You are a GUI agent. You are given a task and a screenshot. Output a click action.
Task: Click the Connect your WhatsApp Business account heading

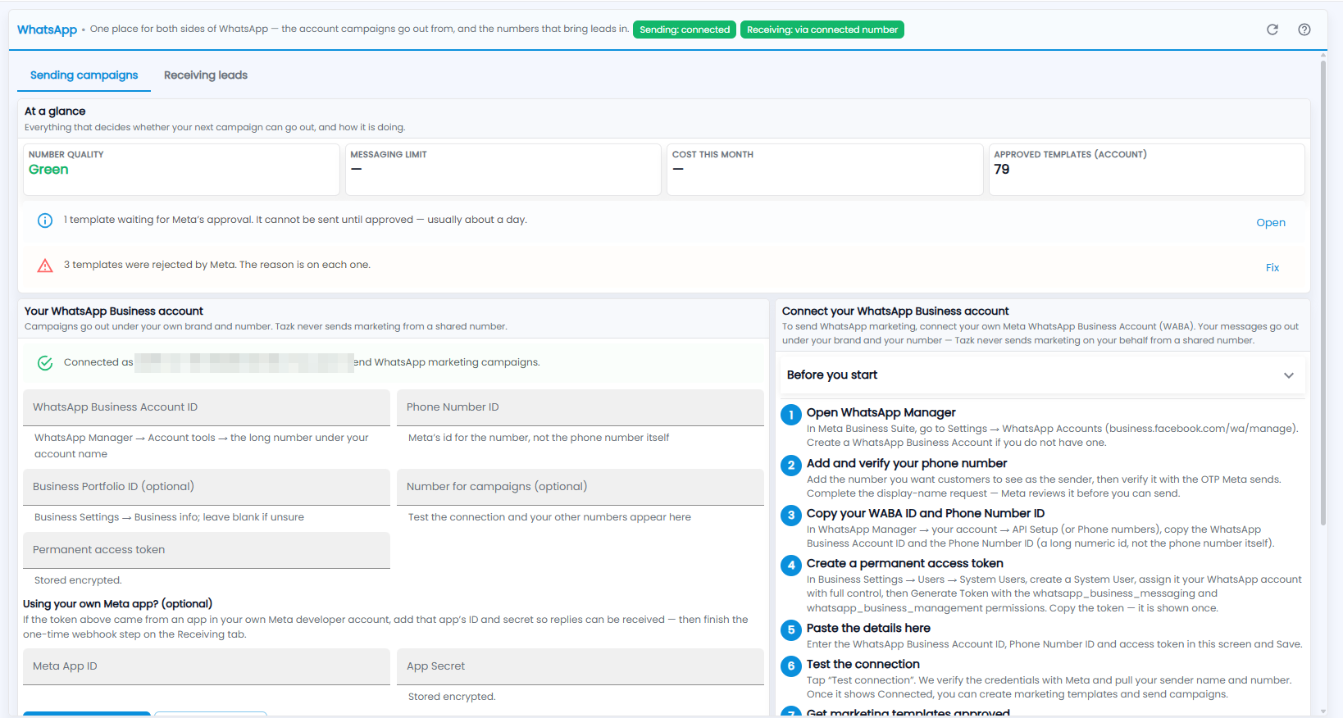click(x=895, y=311)
